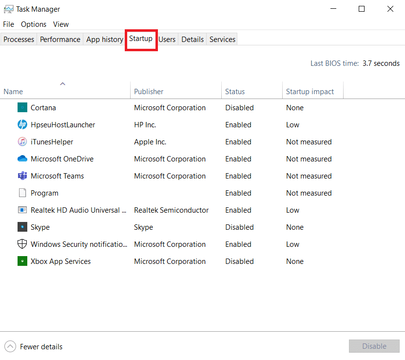Select the Cortana row name
The height and width of the screenshot is (360, 405).
point(43,107)
